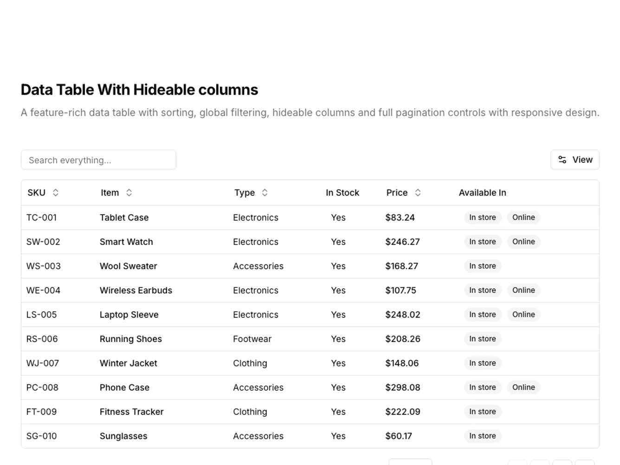Toggle sorting by clicking the SKU header
620x465 pixels.
36,192
